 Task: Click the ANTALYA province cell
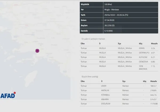click(x=105, y=90)
